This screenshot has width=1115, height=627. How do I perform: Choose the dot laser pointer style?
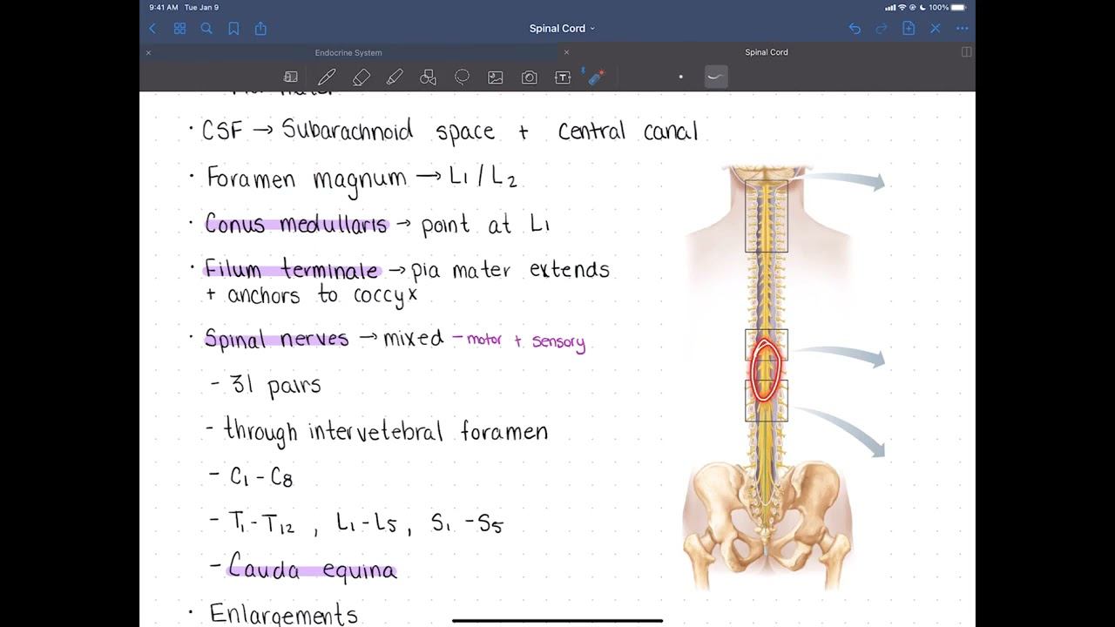point(680,77)
